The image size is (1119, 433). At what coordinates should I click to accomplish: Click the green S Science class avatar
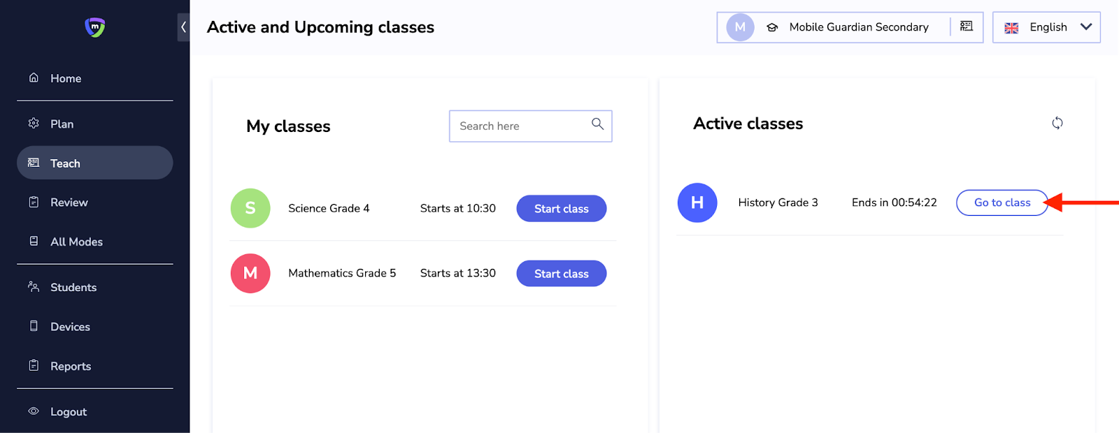tap(250, 208)
